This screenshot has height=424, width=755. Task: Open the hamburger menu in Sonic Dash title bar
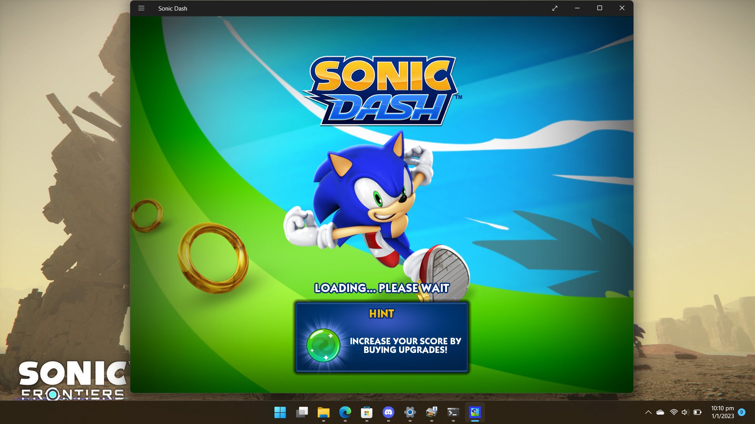pos(141,8)
